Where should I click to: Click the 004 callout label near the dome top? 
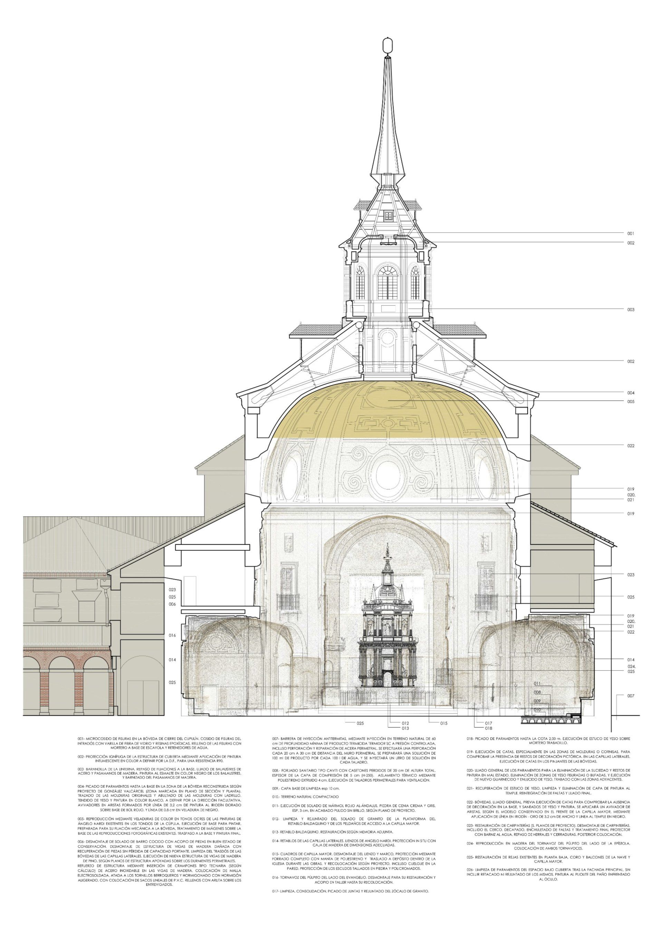point(631,393)
